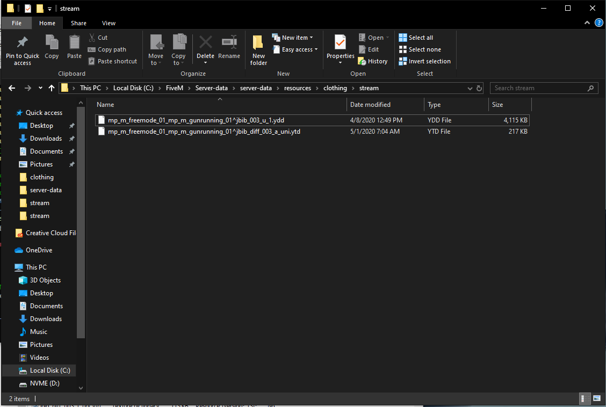Go up one folder with Up arrow

52,88
